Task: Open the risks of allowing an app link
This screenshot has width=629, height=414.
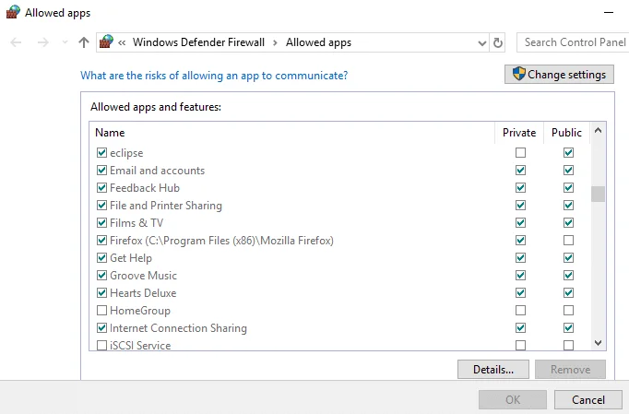Action: 214,76
